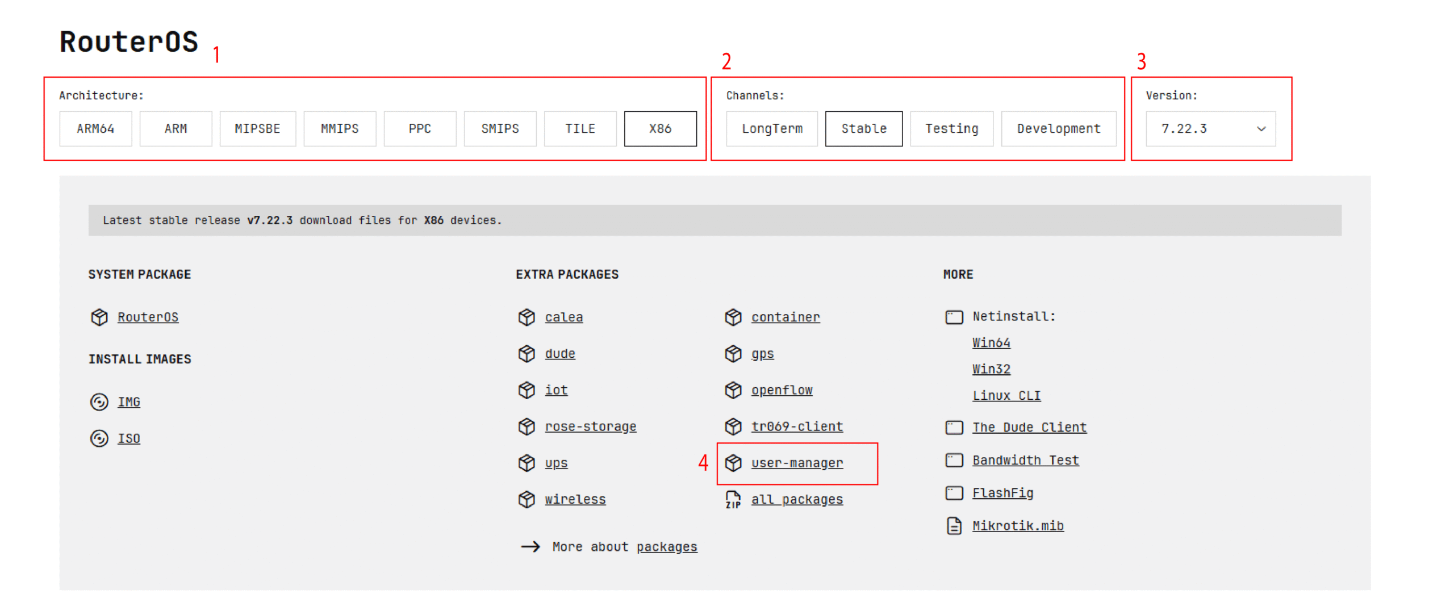Image resolution: width=1454 pixels, height=615 pixels.
Task: Click the gps package icon
Action: tap(733, 353)
